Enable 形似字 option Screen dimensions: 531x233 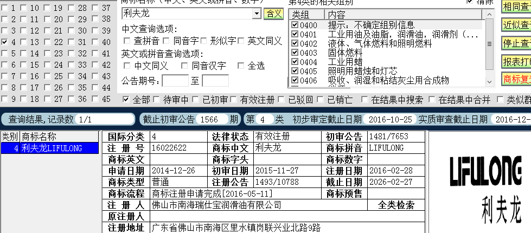coord(203,41)
